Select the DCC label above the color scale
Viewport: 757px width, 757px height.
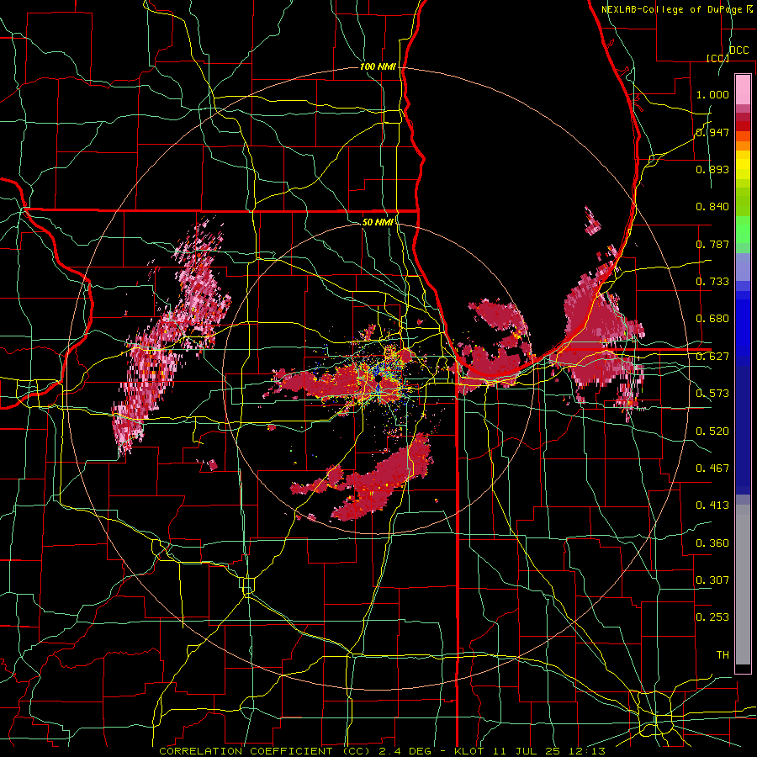(x=738, y=50)
